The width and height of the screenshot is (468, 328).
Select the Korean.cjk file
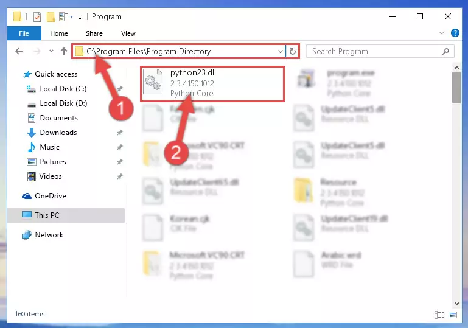(176, 227)
